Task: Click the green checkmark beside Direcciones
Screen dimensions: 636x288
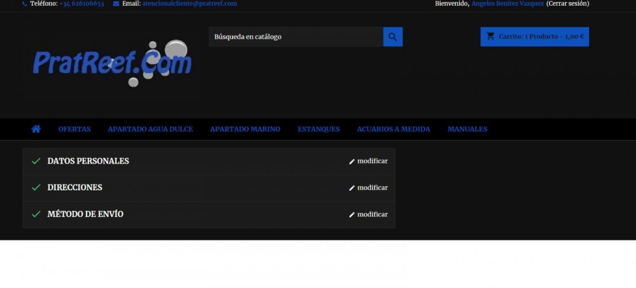Action: pos(36,188)
